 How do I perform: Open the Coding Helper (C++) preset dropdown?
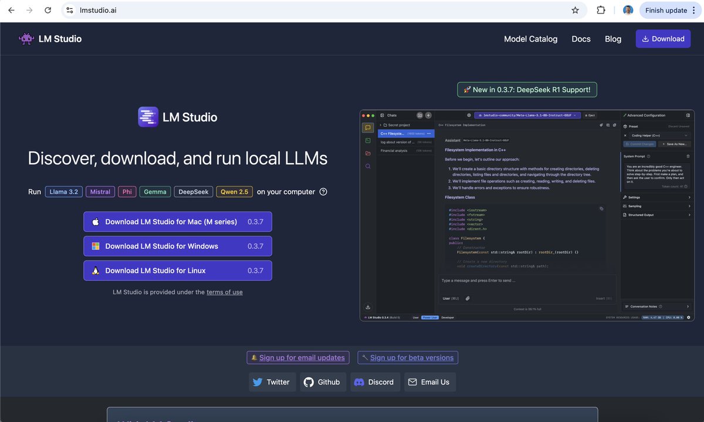pyautogui.click(x=659, y=136)
